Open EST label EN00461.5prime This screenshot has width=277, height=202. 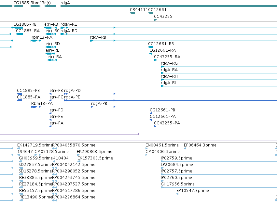[162, 145]
